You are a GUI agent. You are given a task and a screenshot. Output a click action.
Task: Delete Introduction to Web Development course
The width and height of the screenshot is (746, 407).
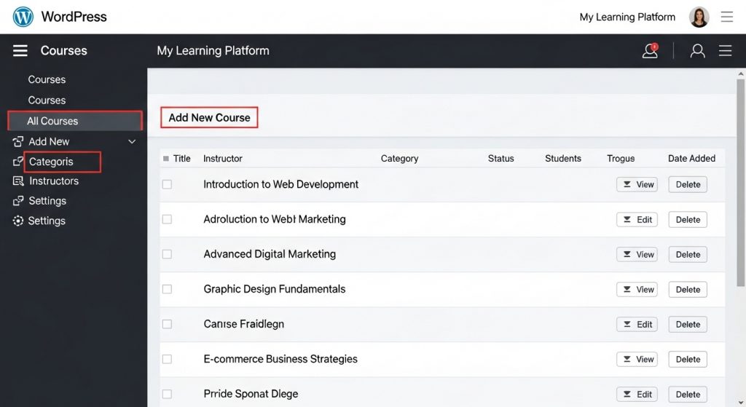(688, 184)
